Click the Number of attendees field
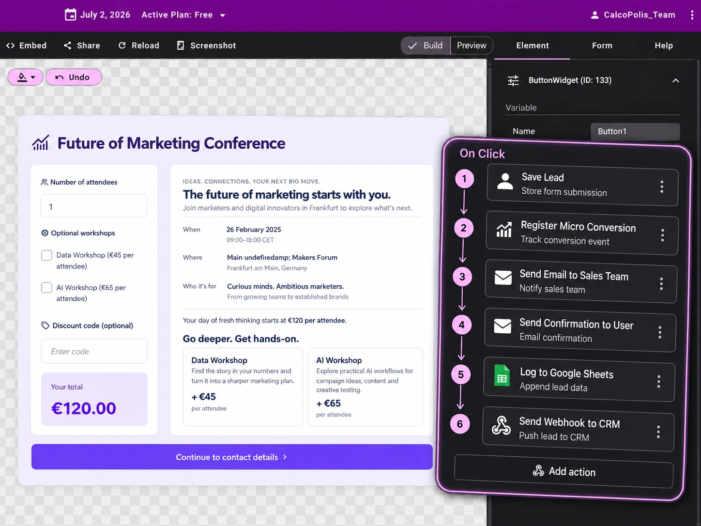Viewport: 701px width, 526px height. [94, 206]
